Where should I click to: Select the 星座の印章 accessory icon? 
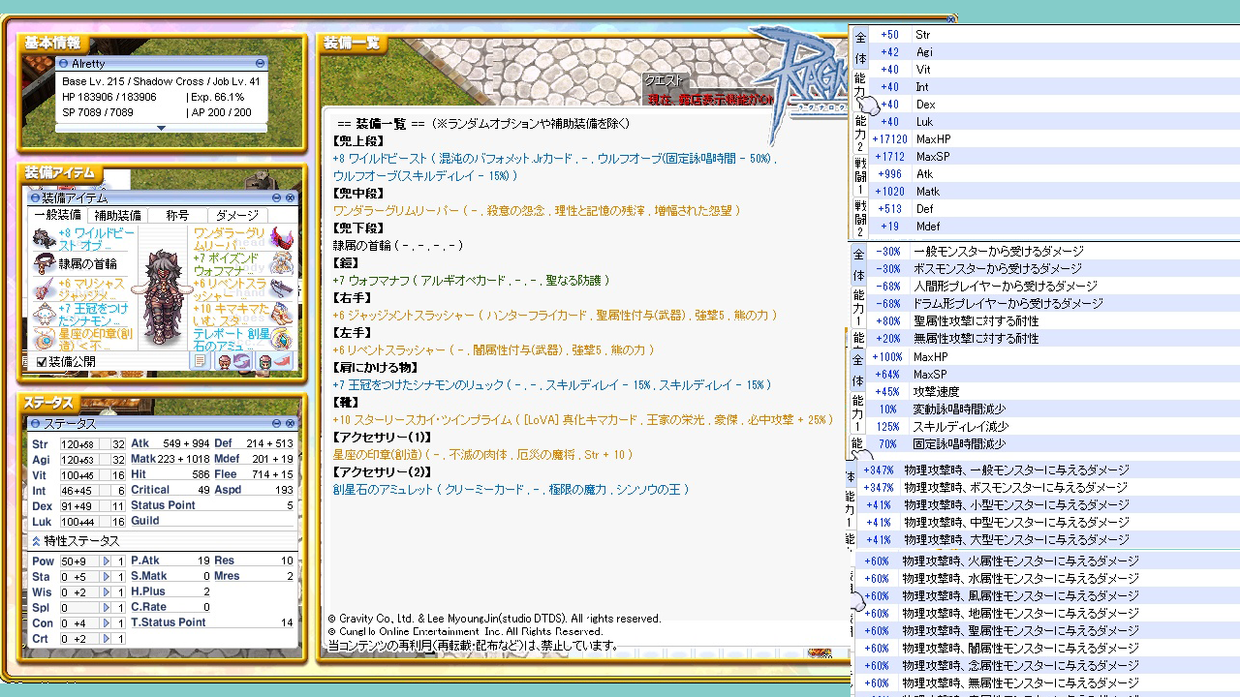pyautogui.click(x=45, y=340)
